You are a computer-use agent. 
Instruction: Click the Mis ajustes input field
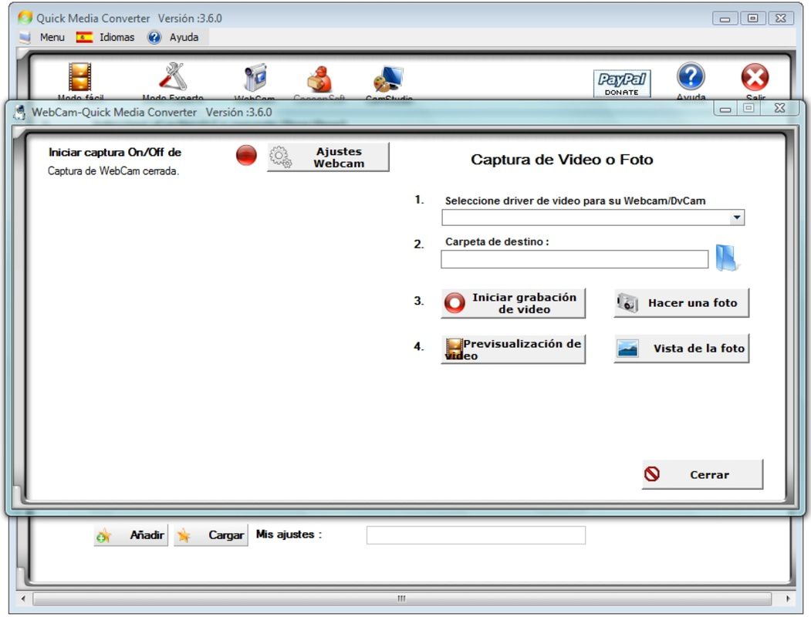475,534
